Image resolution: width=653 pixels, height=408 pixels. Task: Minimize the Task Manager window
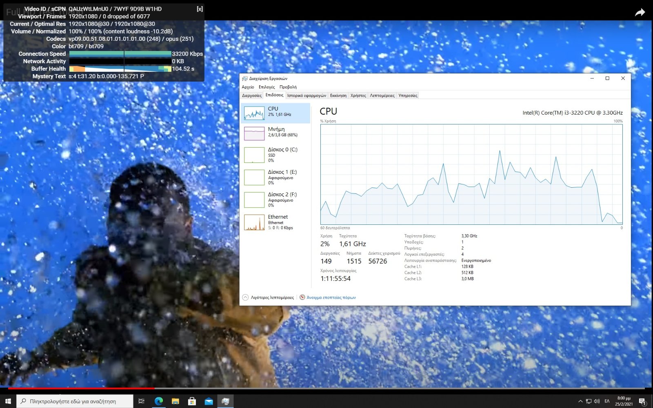coord(592,78)
